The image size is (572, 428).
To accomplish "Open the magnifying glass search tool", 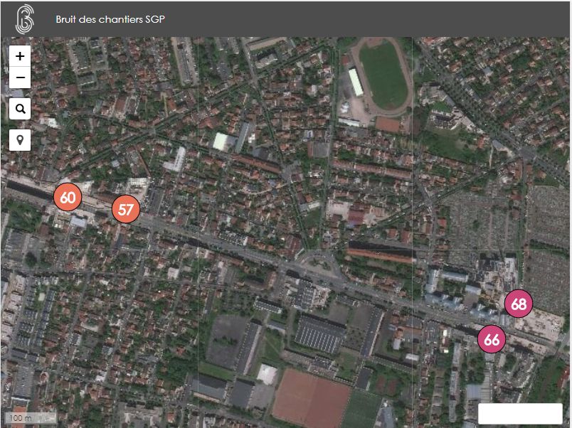I will (x=20, y=109).
